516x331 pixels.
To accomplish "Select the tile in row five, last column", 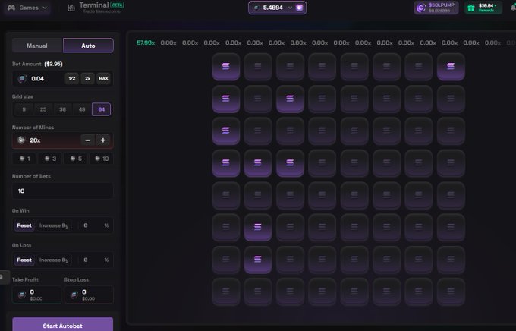I will pyautogui.click(x=451, y=195).
